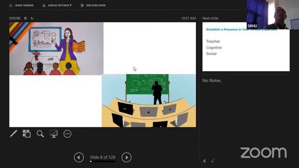299x168 pixels.
Task: Click End Slide Show
Action: click(x=93, y=5)
